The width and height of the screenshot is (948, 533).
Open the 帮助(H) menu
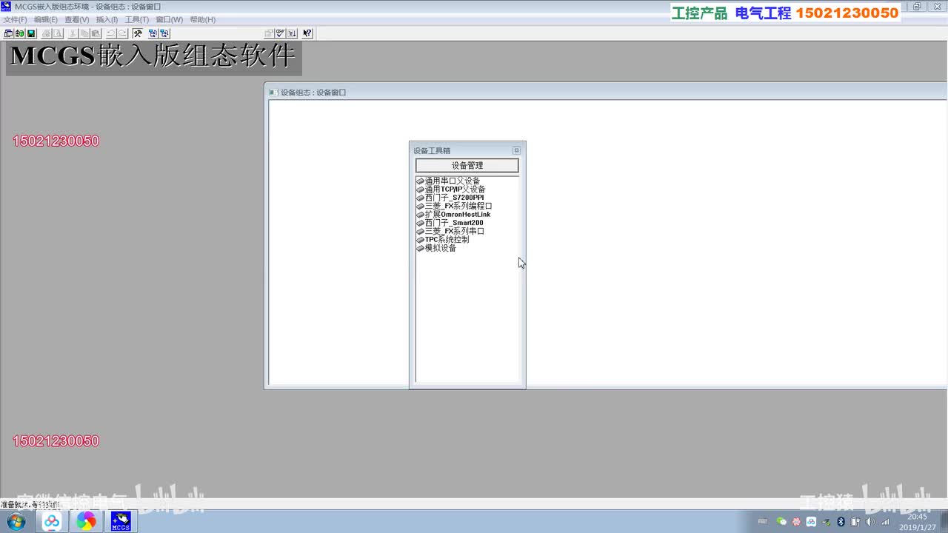(203, 20)
